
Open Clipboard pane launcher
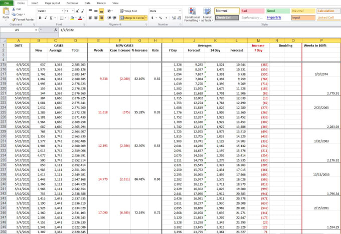tap(34, 24)
